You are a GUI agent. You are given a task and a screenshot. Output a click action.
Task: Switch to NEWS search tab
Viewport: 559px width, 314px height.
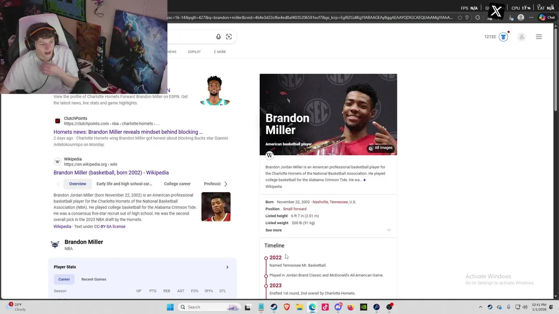[x=172, y=52]
